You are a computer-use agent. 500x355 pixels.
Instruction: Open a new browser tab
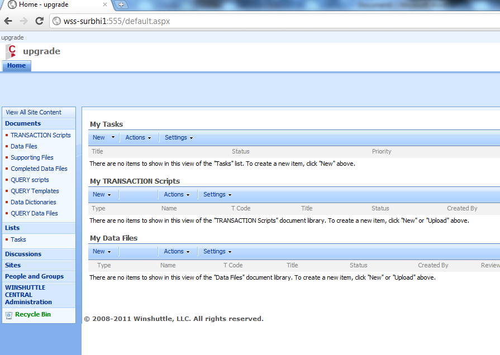pos(121,4)
